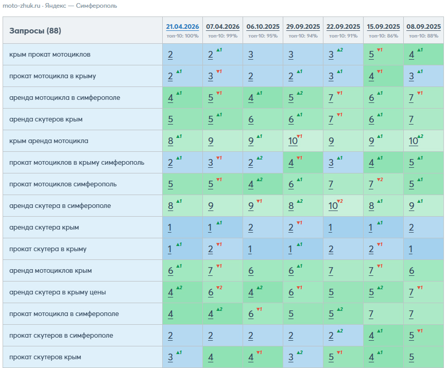446x368 pixels.
Task: Open position 2 for крым прокат мотоциклов on 21.04.2026
Action: point(170,55)
